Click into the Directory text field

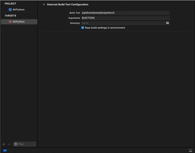[122, 23]
